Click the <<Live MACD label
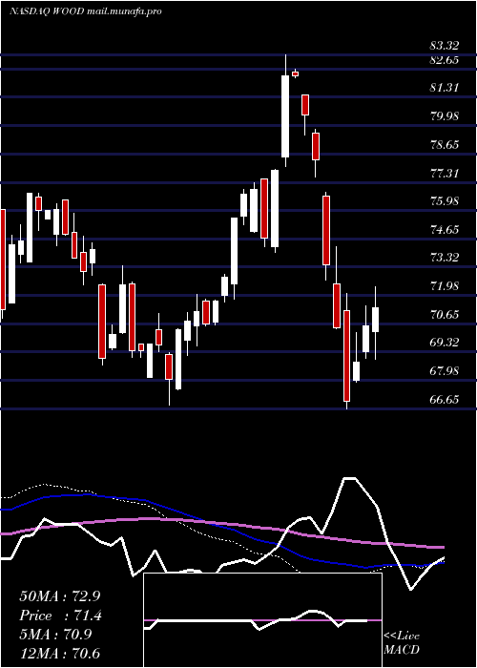The image size is (477, 668). [402, 643]
